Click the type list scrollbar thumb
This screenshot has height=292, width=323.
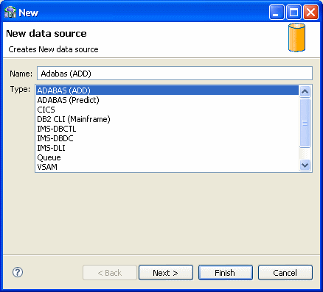tap(305, 123)
